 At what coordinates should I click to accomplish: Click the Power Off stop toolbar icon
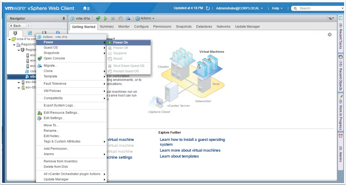(x=113, y=19)
